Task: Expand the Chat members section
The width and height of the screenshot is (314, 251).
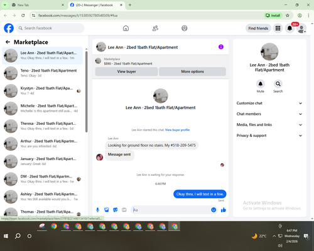Action: coord(269,114)
